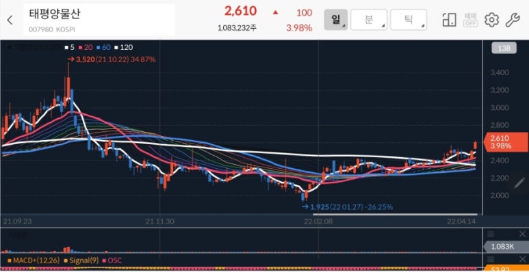Image resolution: width=529 pixels, height=272 pixels.
Task: Select the 분 minute chart dropdown
Action: pyautogui.click(x=369, y=20)
